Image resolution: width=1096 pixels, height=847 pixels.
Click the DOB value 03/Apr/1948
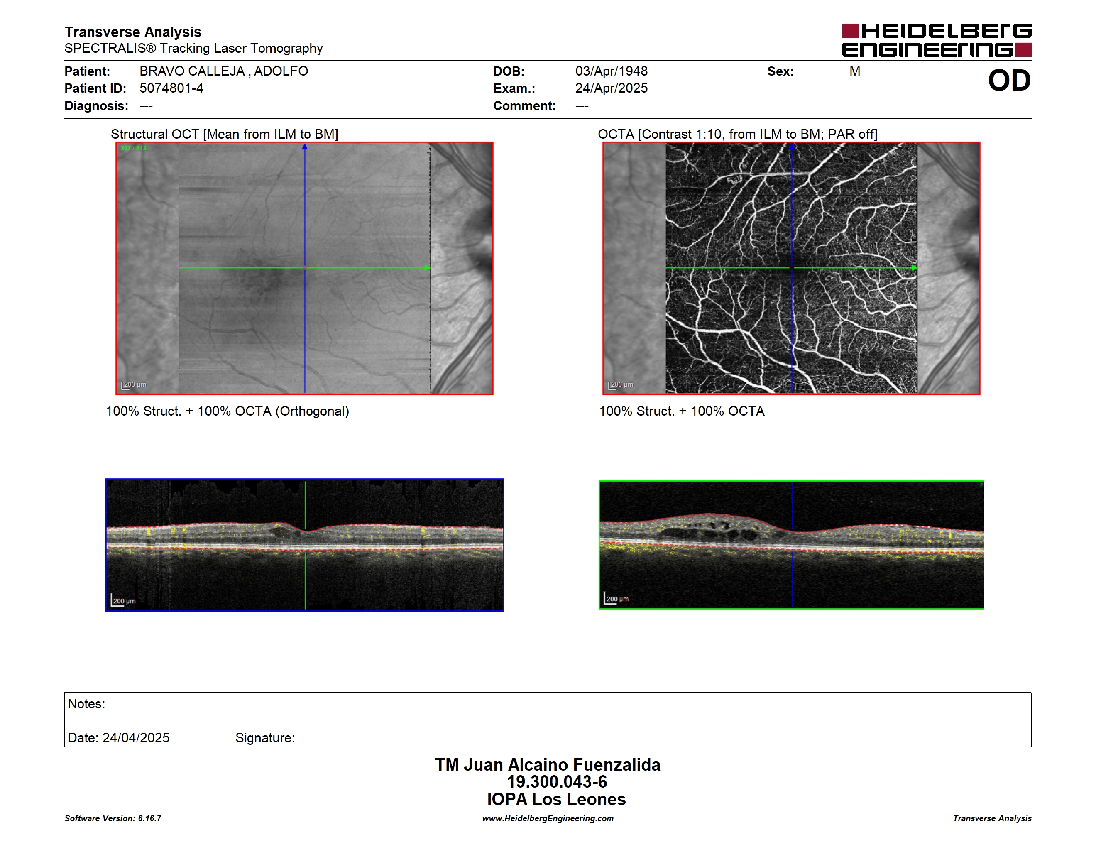point(611,71)
